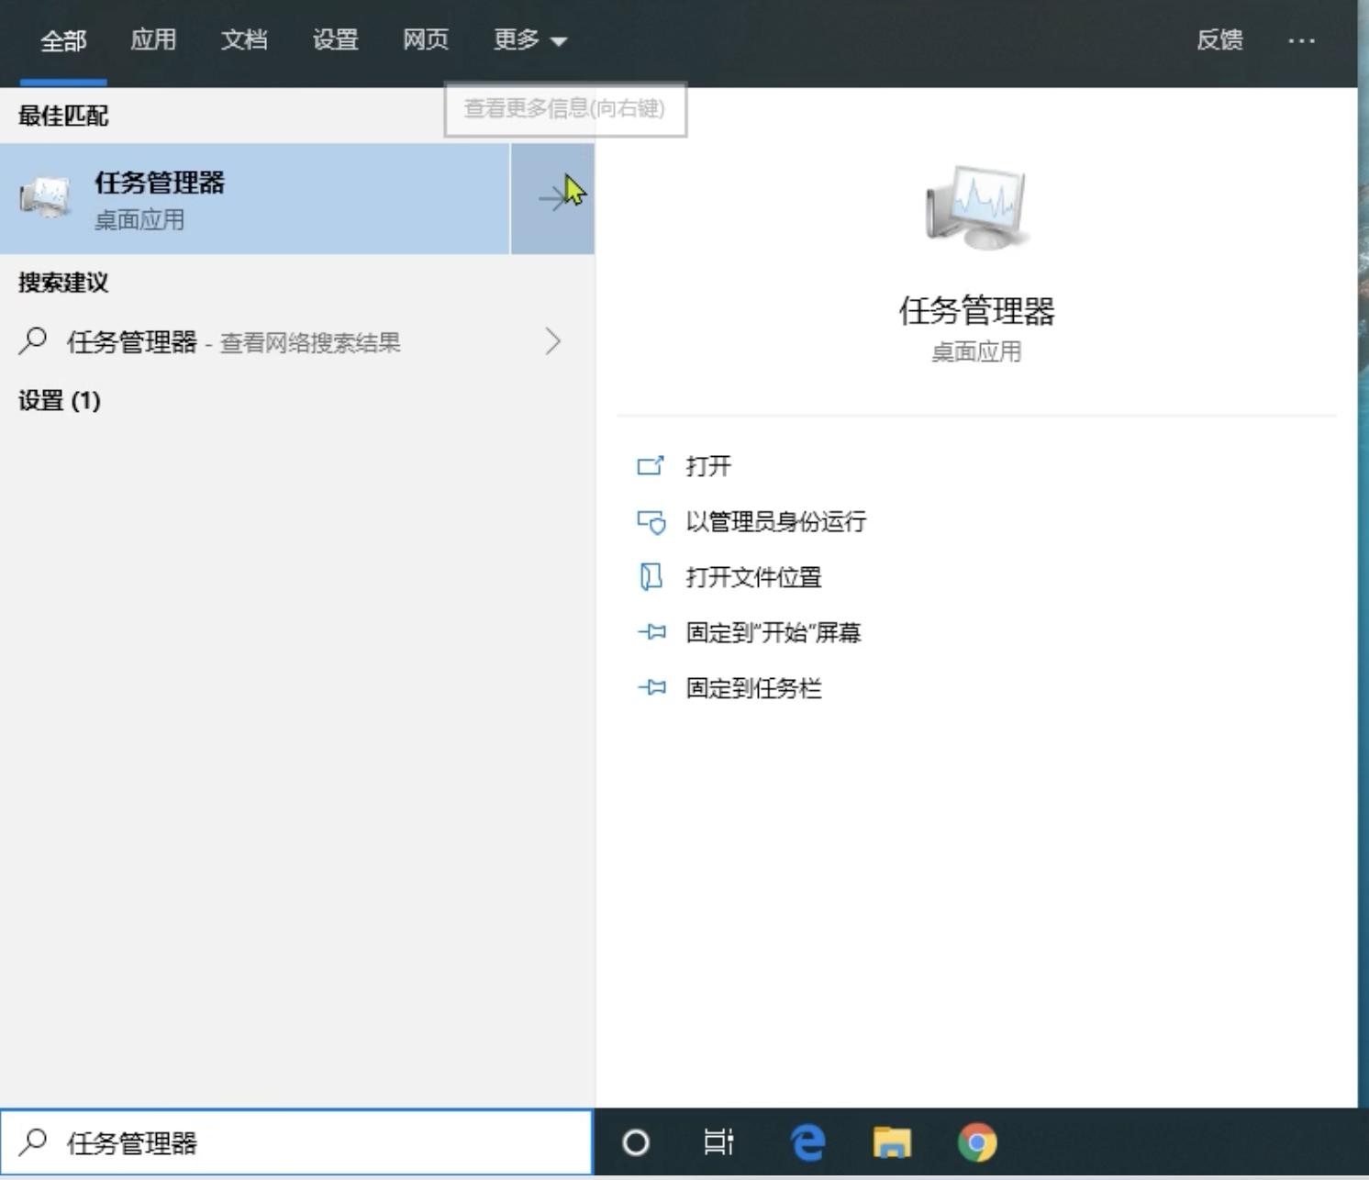Click the large 任务管理器 preview icon

click(976, 206)
